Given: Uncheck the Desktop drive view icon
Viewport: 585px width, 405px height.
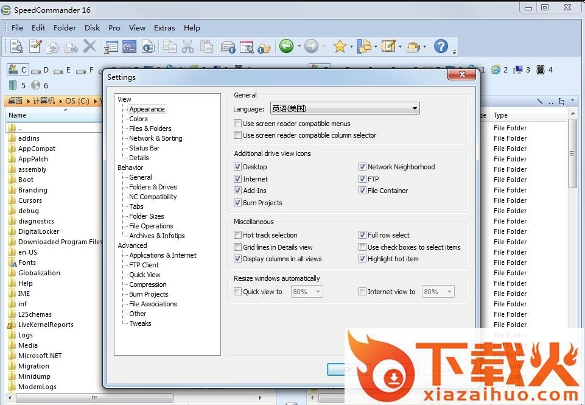Looking at the screenshot, I should (x=237, y=166).
